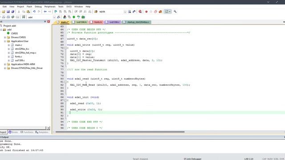Redo the last undone edit
This screenshot has width=285, height=160.
tap(39, 12)
